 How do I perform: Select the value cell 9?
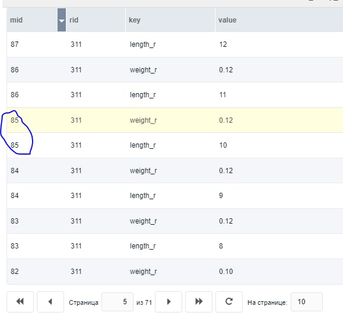click(x=221, y=196)
